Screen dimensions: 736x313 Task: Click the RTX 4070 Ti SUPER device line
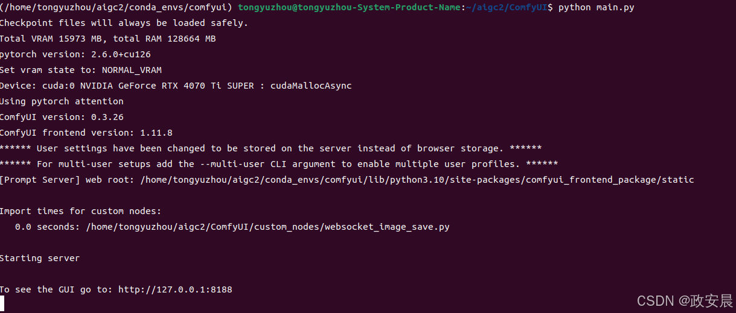click(x=176, y=86)
